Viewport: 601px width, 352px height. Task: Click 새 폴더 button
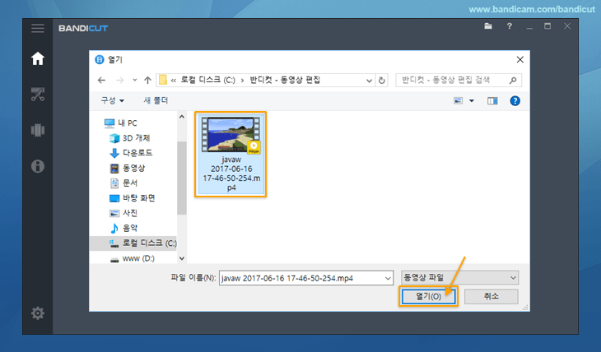click(156, 100)
